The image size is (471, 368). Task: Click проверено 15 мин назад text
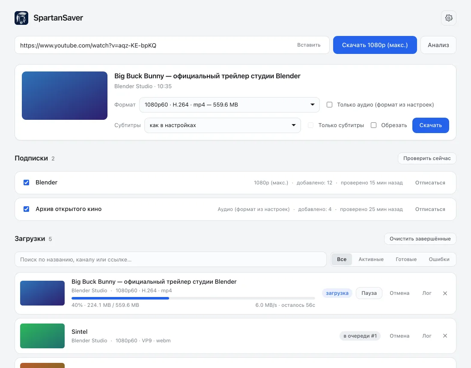point(372,183)
